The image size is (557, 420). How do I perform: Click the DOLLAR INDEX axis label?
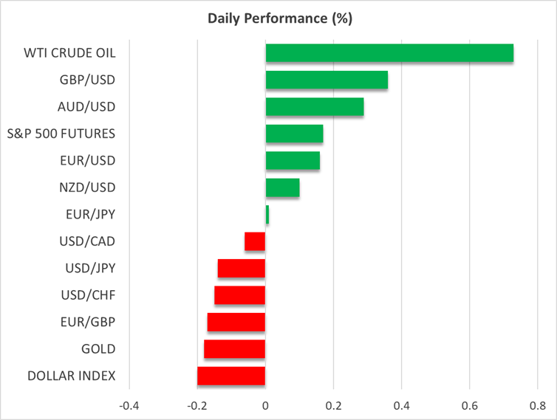pyautogui.click(x=72, y=376)
